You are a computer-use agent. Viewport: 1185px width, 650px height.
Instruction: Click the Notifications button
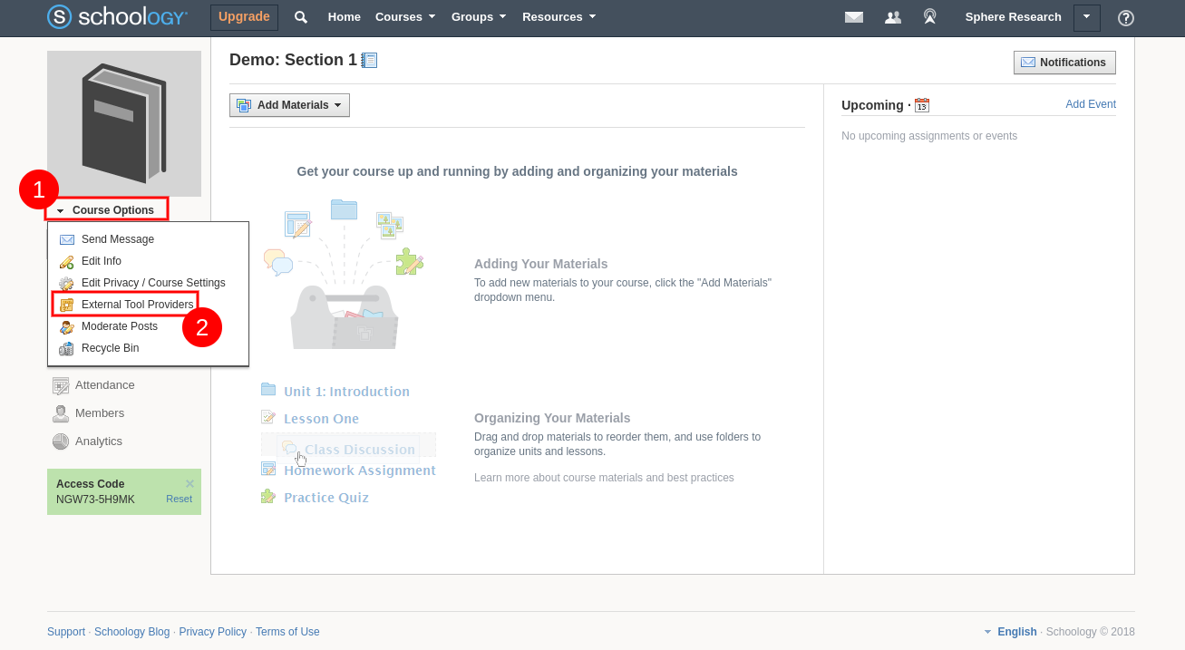coord(1064,63)
